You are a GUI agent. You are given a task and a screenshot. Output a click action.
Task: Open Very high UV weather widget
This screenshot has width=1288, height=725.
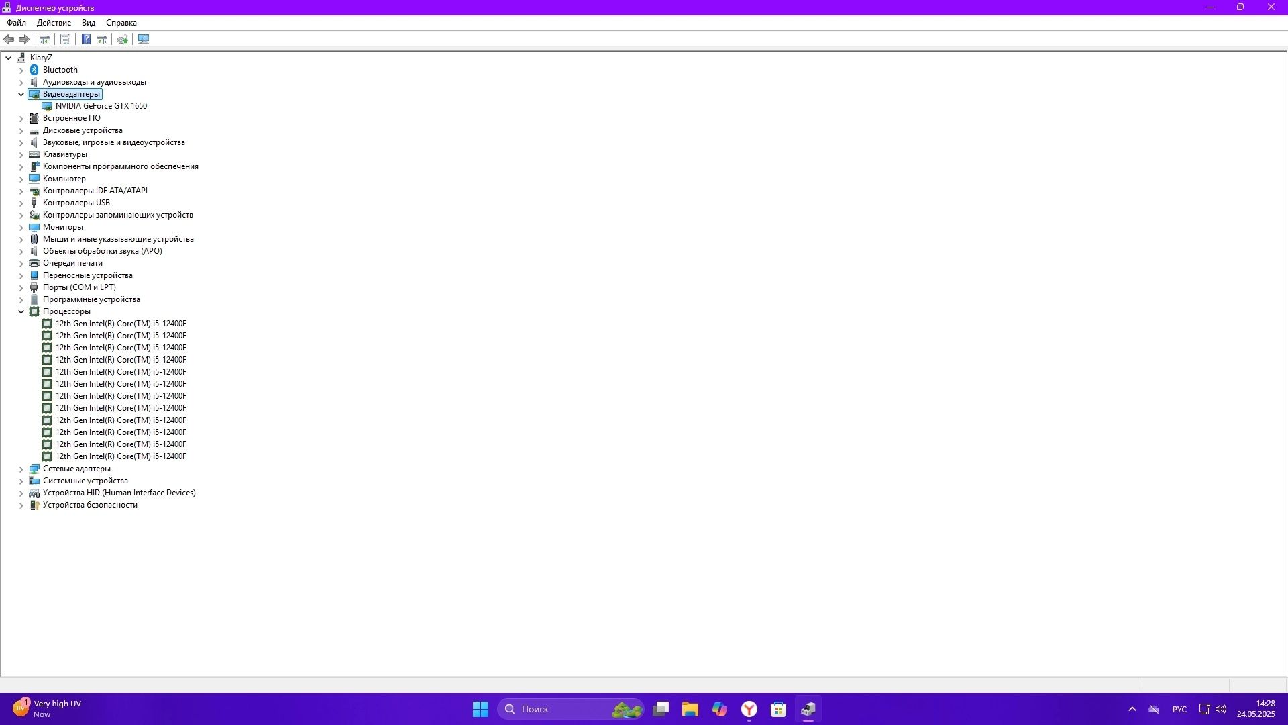point(47,709)
